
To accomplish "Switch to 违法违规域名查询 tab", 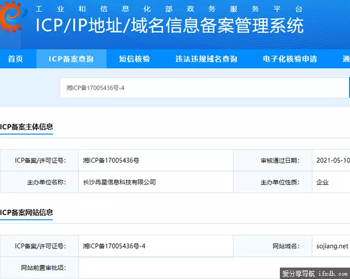I will coord(207,59).
